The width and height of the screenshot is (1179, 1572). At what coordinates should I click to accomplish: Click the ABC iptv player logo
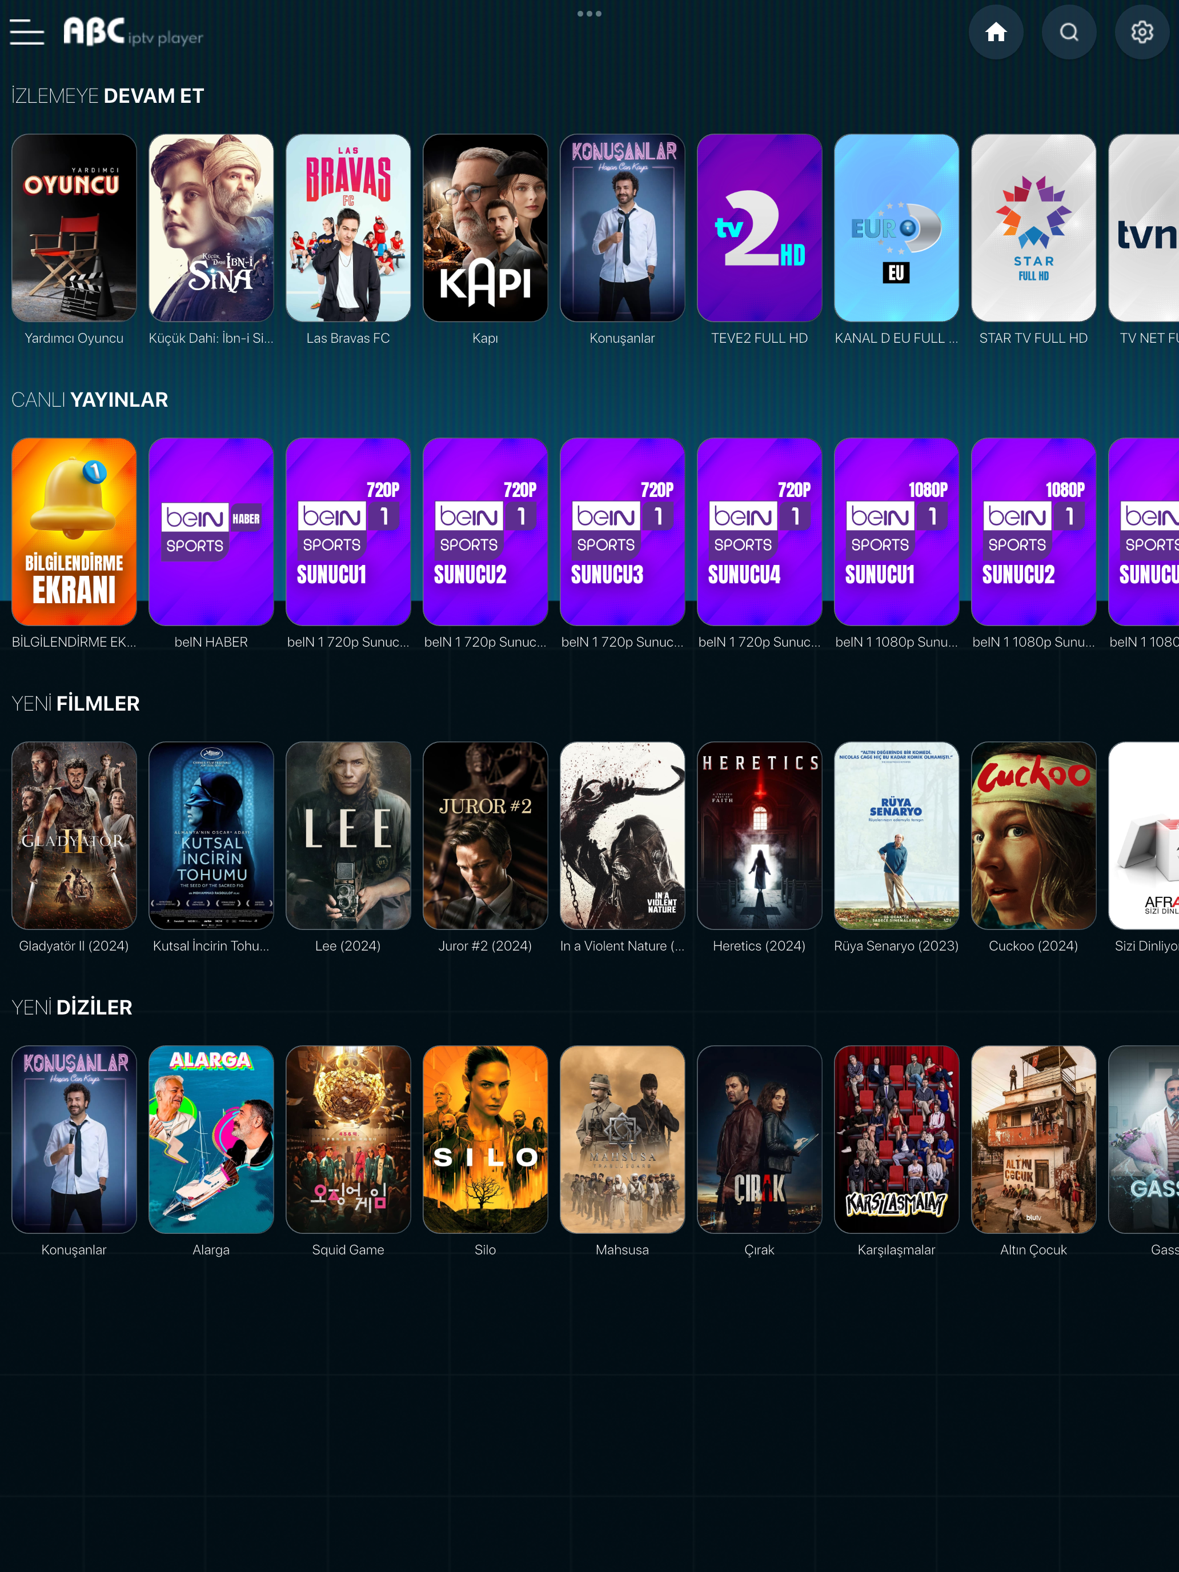click(x=134, y=32)
